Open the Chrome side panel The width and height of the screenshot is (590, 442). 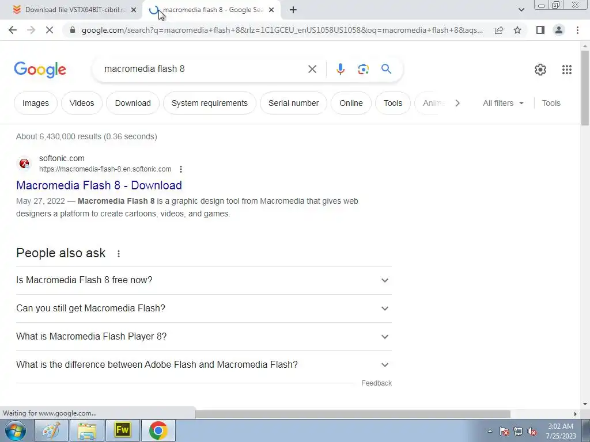point(540,30)
